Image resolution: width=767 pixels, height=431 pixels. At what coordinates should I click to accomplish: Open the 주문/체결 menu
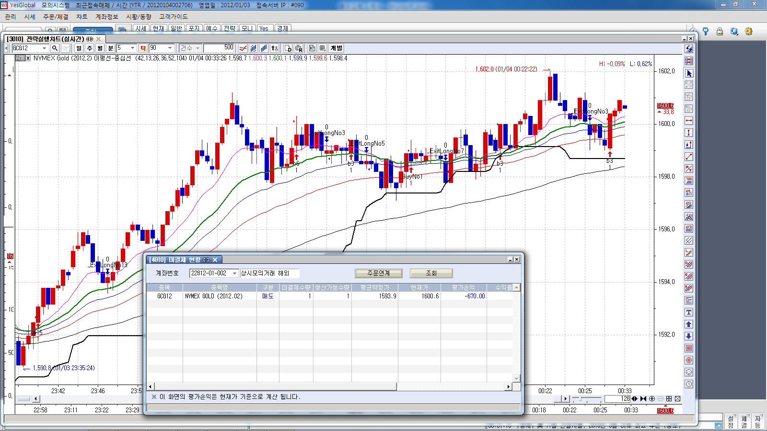56,17
